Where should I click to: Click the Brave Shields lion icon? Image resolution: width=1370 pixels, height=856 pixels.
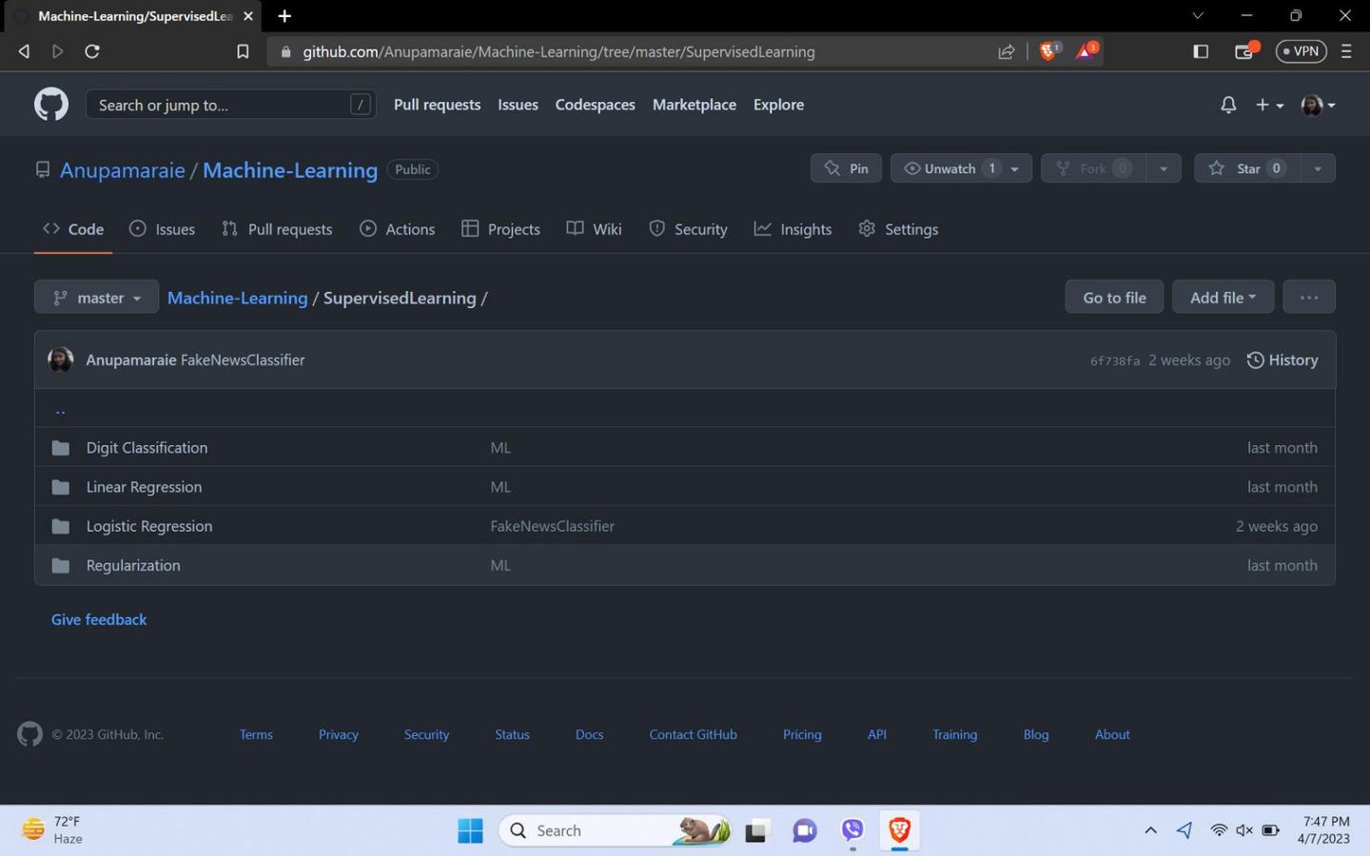click(1048, 51)
